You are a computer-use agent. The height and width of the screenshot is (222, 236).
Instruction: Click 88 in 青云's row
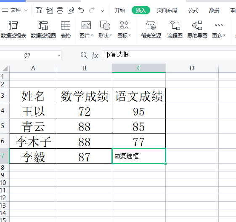pyautogui.click(x=85, y=126)
